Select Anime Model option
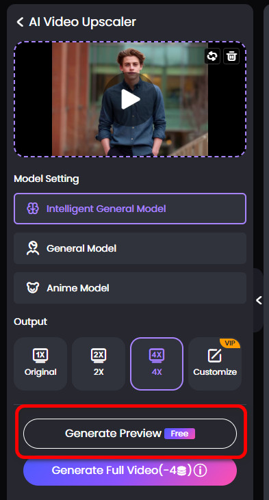 pyautogui.click(x=130, y=288)
